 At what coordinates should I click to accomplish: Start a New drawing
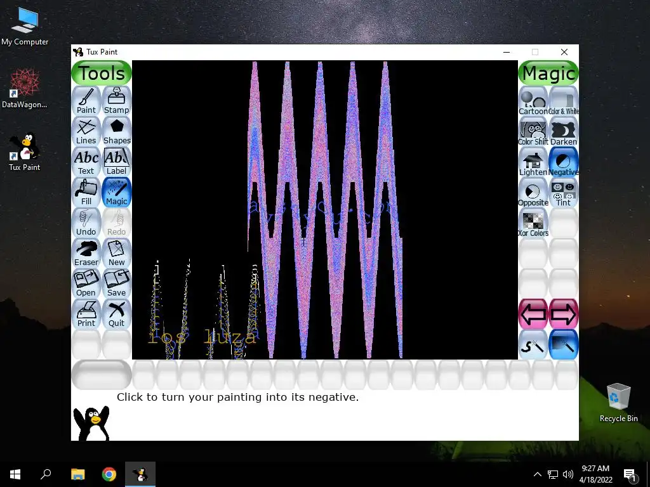117,252
